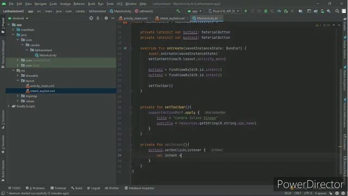Select the MainActivity.kt editor tab
Viewport: 348px width, 196px height.
tap(207, 18)
